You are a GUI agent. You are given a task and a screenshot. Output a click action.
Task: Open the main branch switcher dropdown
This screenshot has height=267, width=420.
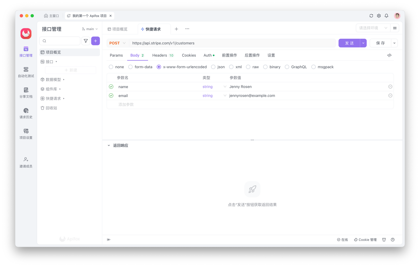click(x=90, y=29)
